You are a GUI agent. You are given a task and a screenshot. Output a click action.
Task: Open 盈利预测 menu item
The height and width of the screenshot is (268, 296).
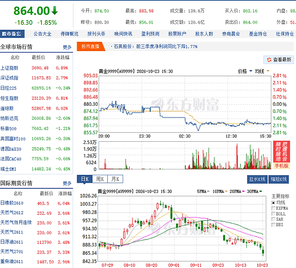150,34
